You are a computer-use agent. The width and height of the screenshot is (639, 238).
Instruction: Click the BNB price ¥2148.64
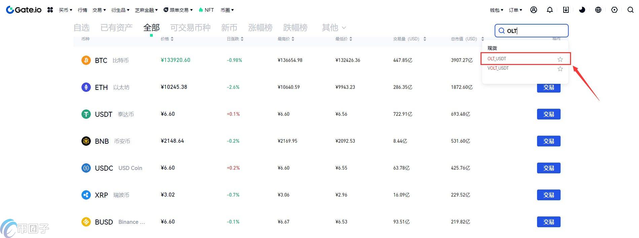point(172,141)
